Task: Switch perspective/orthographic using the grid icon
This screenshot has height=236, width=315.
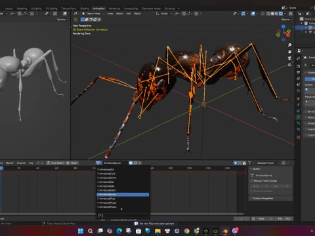Action: point(289,65)
